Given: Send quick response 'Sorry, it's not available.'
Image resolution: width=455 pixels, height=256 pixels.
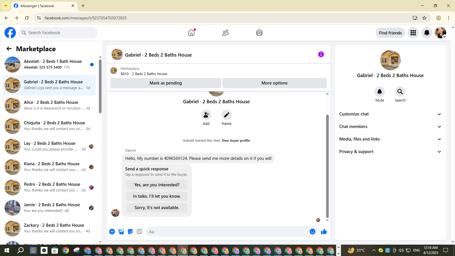Looking at the screenshot, I should 157,208.
